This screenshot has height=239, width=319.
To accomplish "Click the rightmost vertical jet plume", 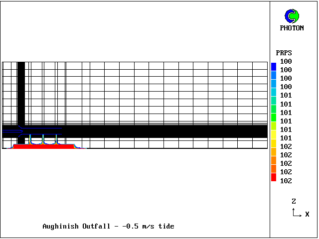I will [56, 139].
